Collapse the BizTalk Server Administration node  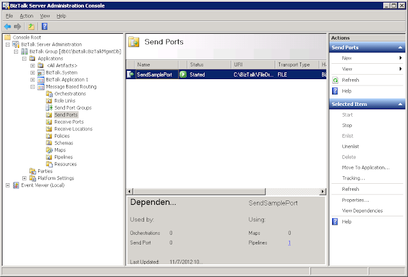(x=8, y=45)
